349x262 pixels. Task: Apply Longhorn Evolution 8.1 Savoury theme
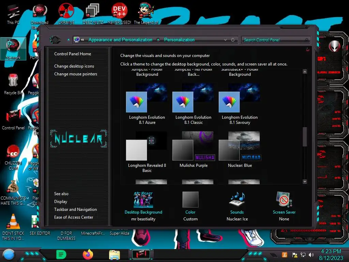(x=240, y=104)
